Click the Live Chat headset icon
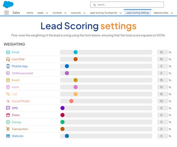The image size is (177, 147). point(8,59)
